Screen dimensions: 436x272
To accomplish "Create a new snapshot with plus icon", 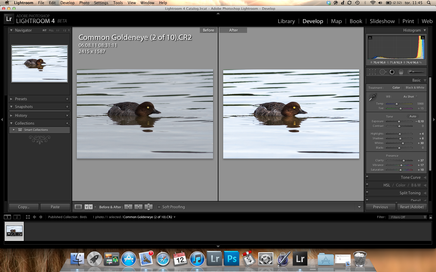I will (x=67, y=107).
